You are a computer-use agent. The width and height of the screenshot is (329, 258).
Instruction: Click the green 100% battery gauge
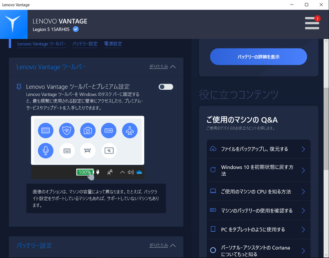[x=85, y=172]
